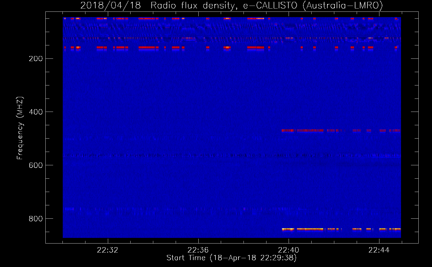This screenshot has height=267, width=432.
Task: Click the "22:32" time tick label
Action: [x=108, y=250]
